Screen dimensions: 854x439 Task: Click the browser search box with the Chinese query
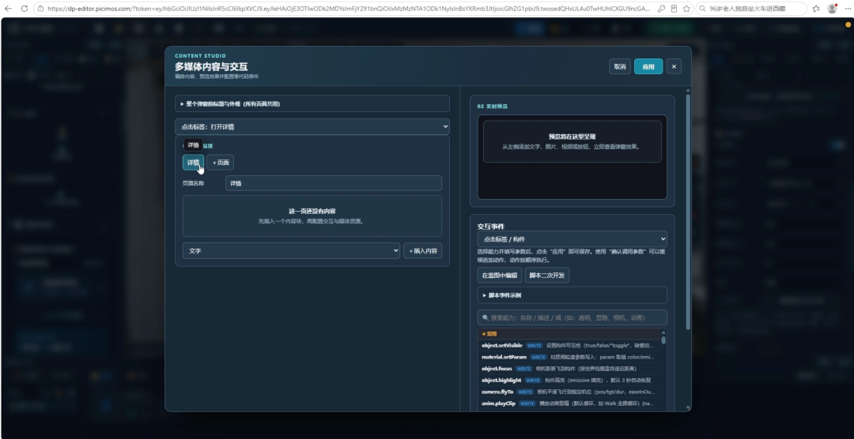click(752, 9)
